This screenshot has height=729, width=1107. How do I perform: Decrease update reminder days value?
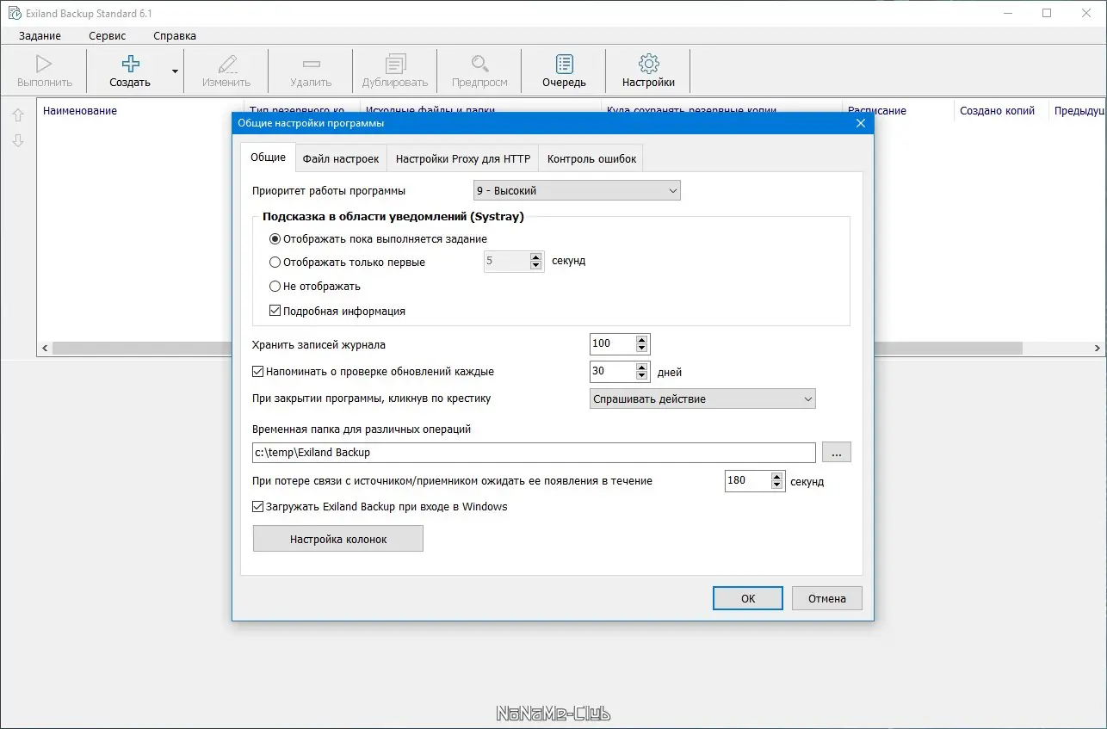click(x=641, y=376)
